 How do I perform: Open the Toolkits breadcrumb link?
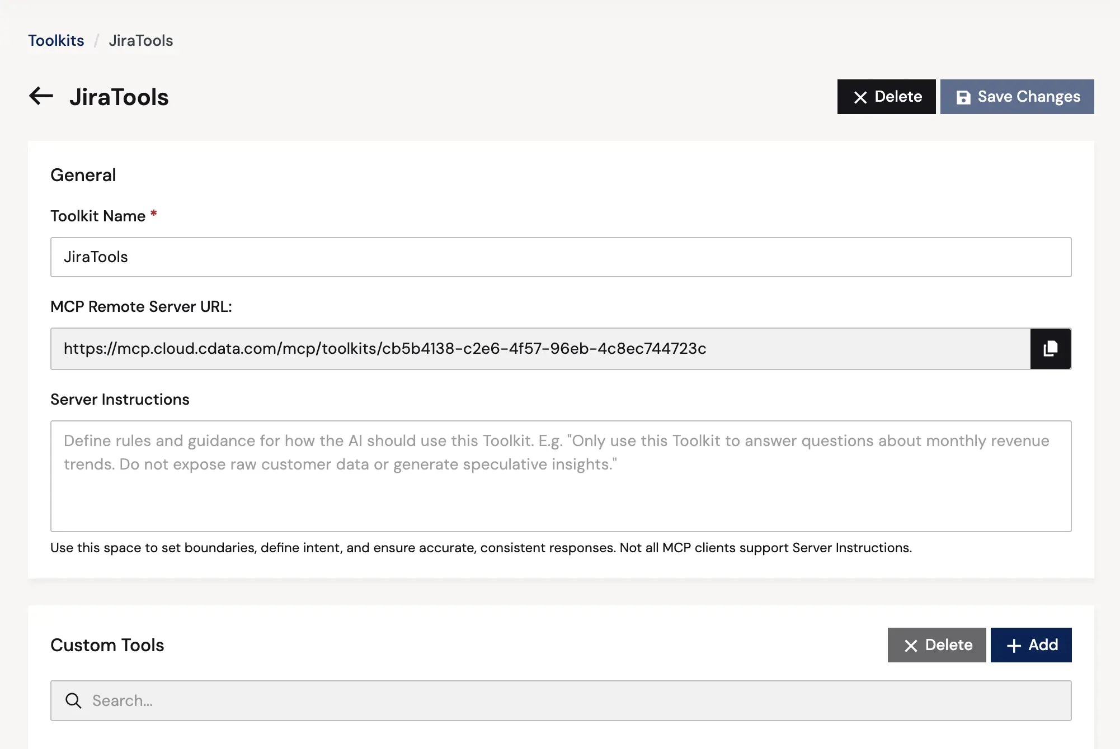pyautogui.click(x=56, y=40)
